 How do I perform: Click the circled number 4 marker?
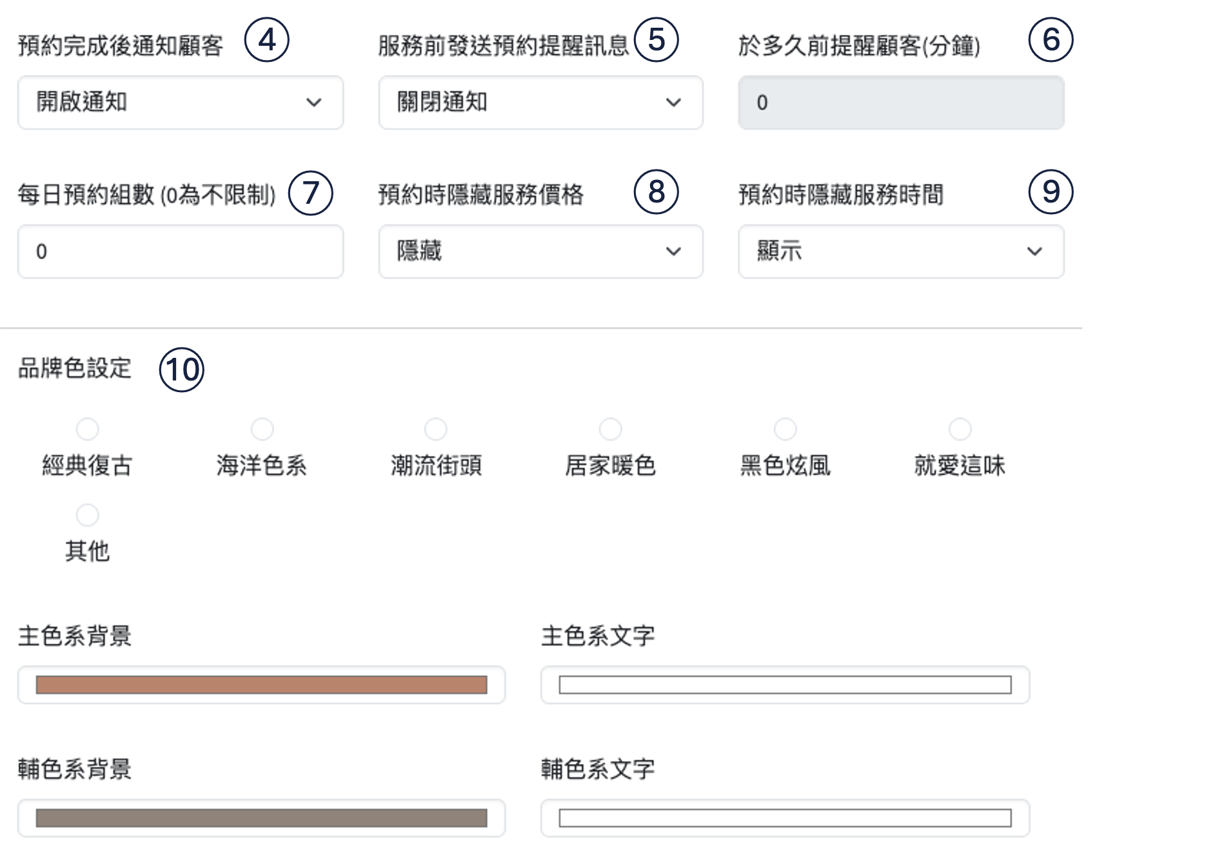[x=266, y=40]
